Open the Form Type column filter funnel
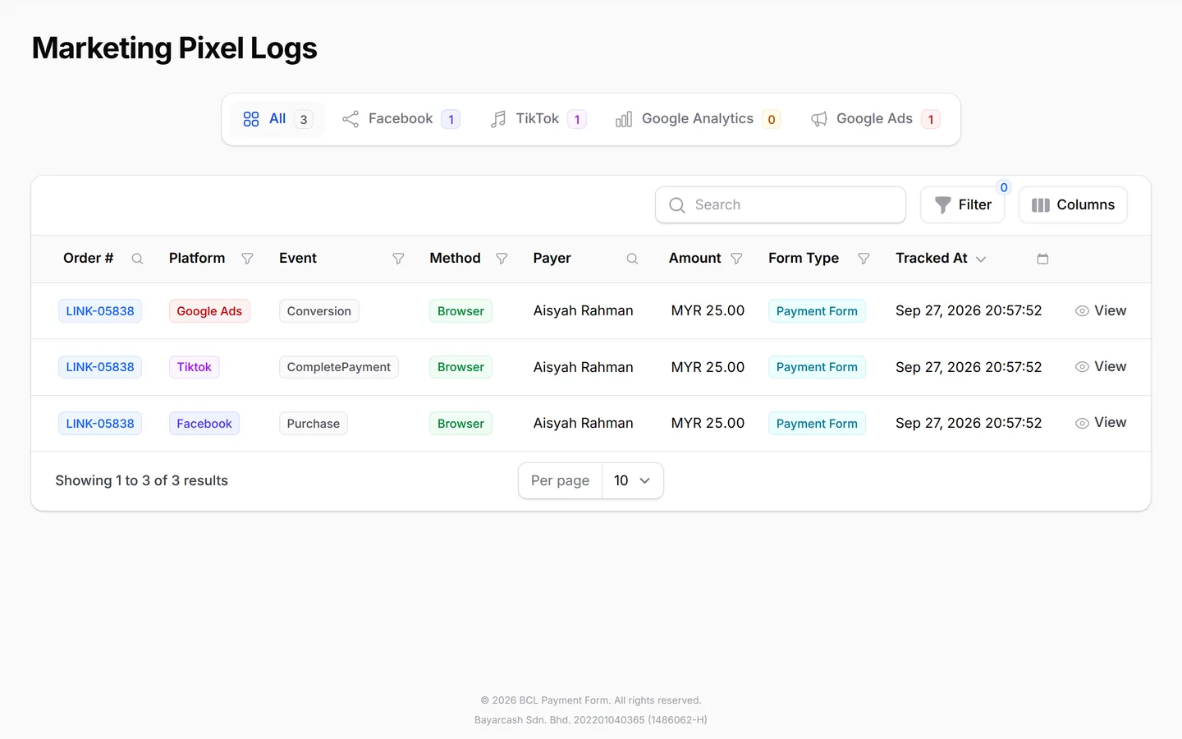The height and width of the screenshot is (739, 1182). [864, 259]
